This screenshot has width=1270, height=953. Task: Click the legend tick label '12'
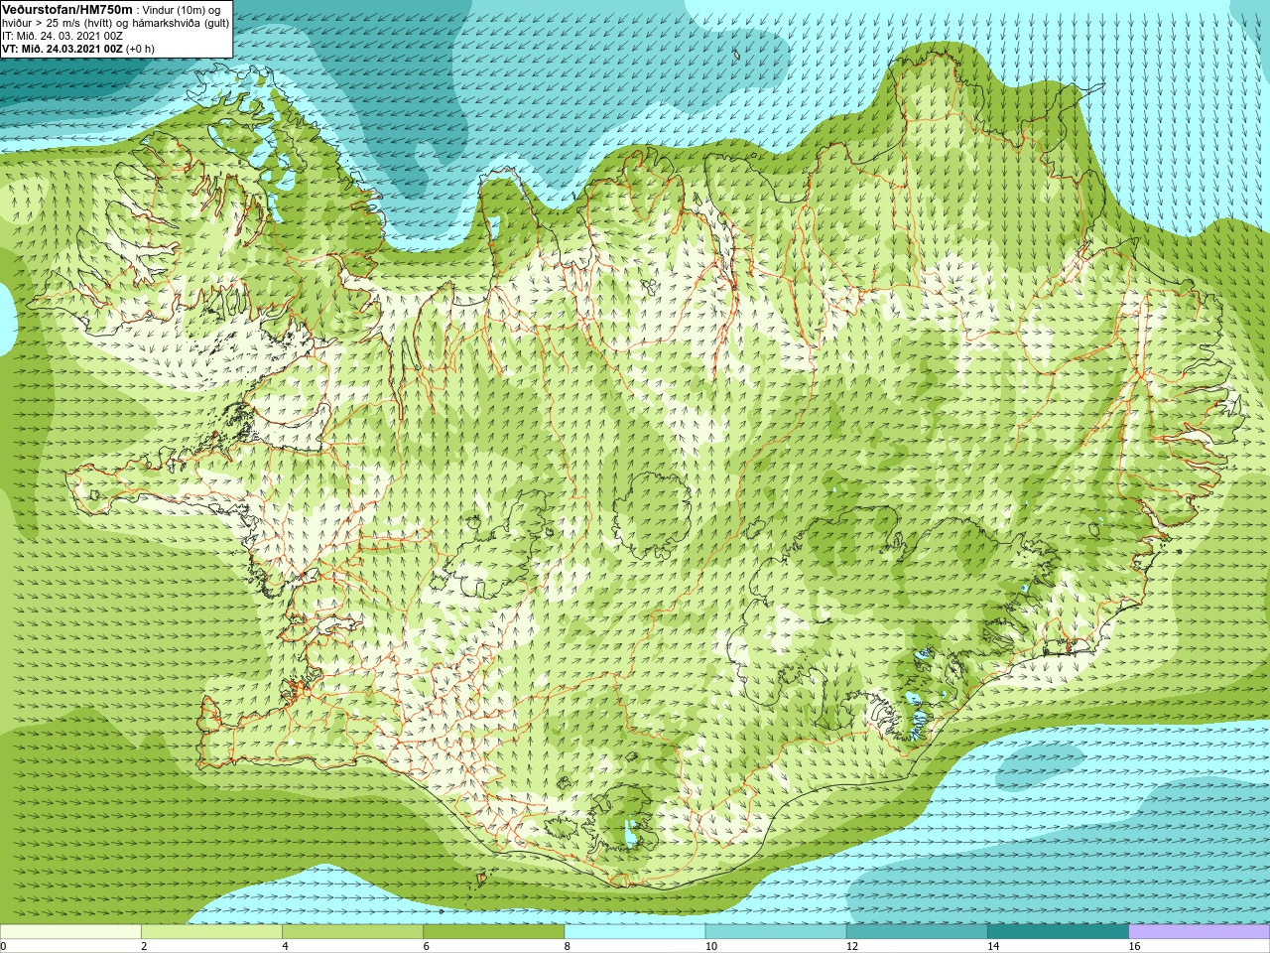(852, 946)
